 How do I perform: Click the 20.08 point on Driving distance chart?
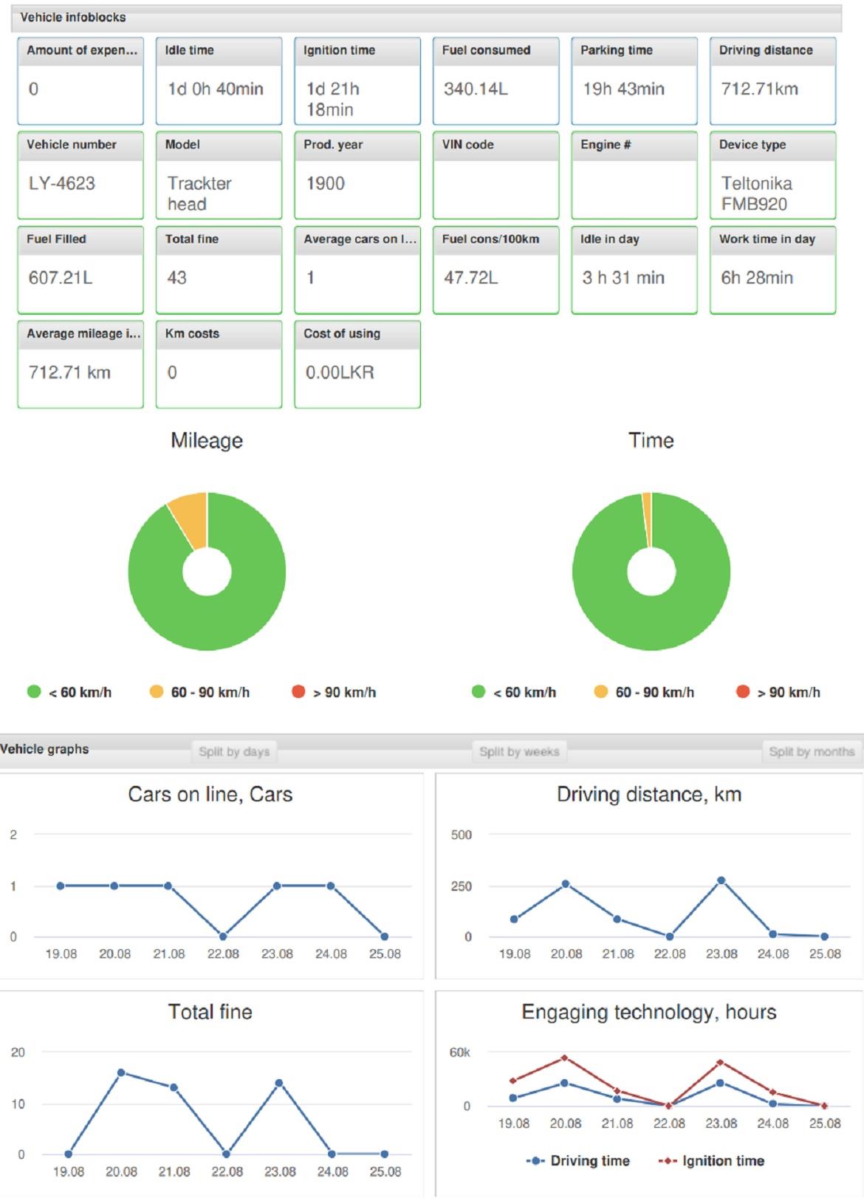pos(566,883)
